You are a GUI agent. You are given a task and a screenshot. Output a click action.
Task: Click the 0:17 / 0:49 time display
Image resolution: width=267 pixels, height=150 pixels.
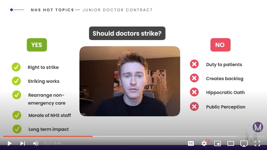(53, 143)
